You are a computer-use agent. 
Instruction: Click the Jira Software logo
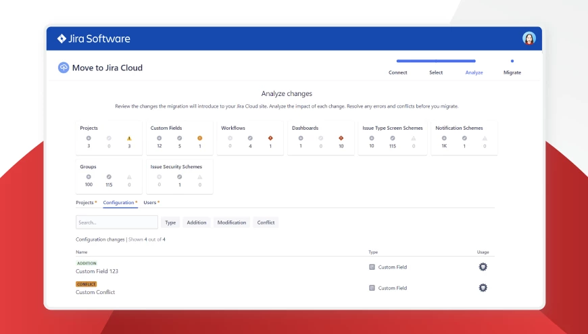coord(93,39)
